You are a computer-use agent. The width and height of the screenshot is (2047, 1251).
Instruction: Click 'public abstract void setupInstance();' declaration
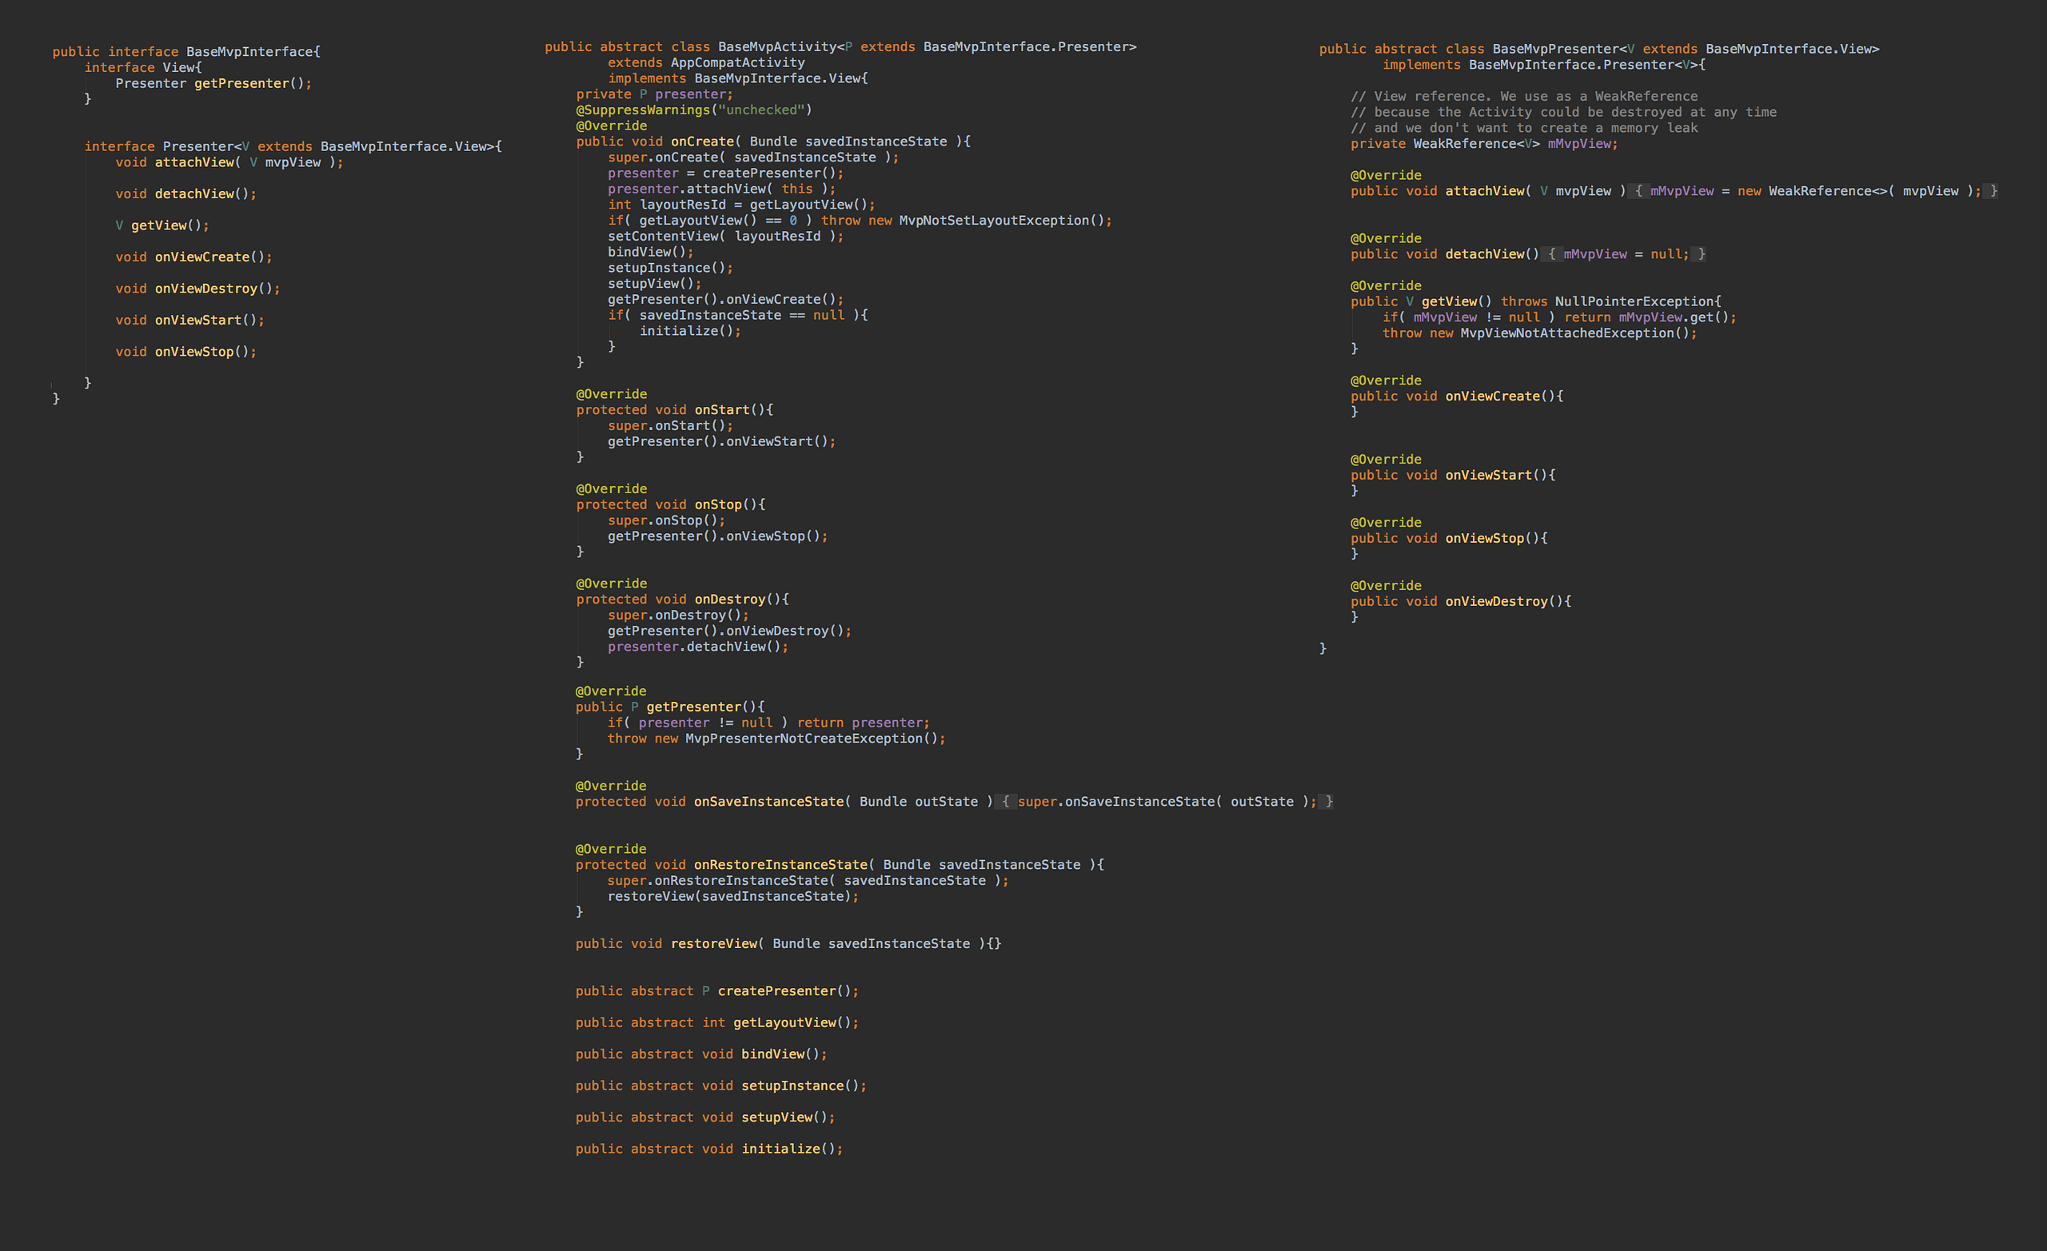click(721, 1086)
